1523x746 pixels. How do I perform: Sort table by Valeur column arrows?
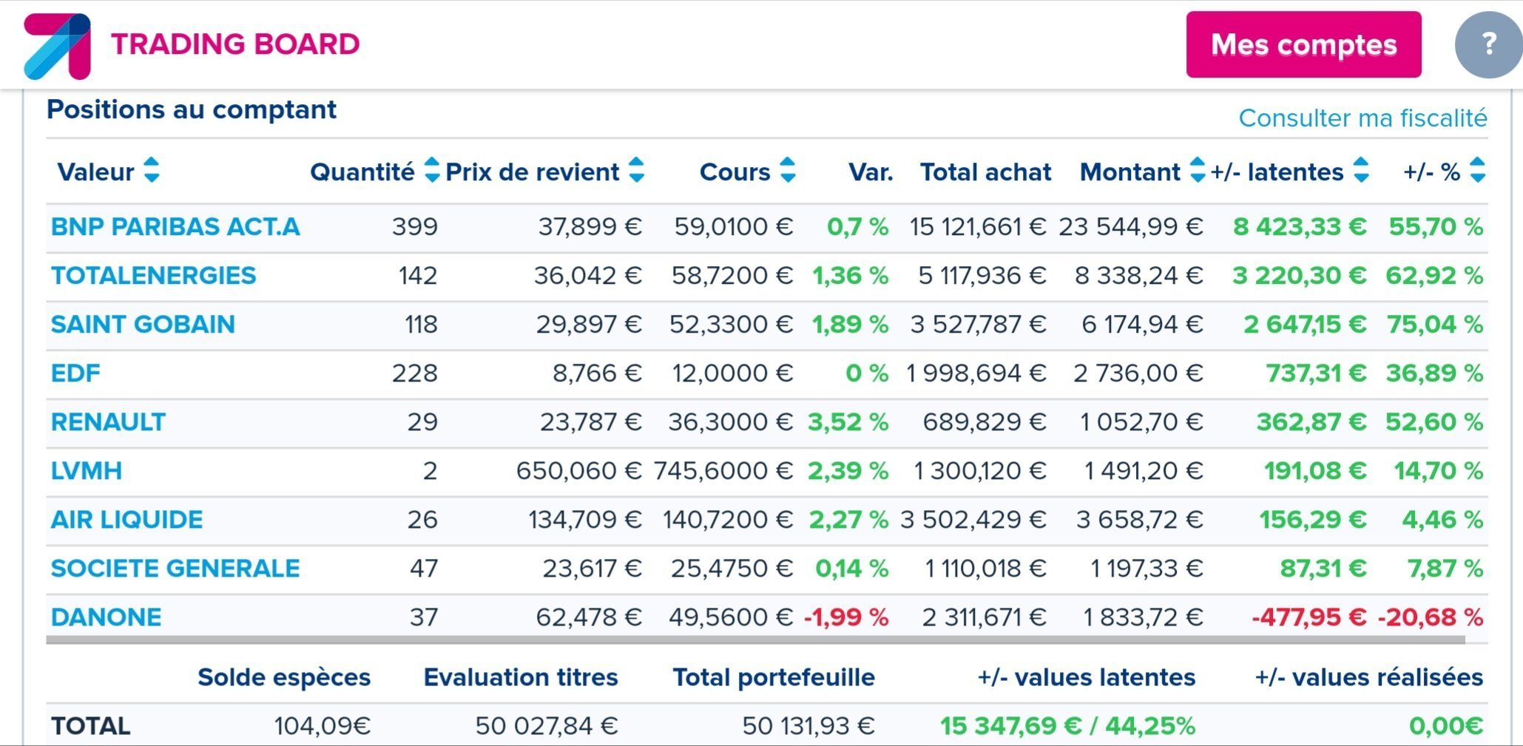point(152,171)
